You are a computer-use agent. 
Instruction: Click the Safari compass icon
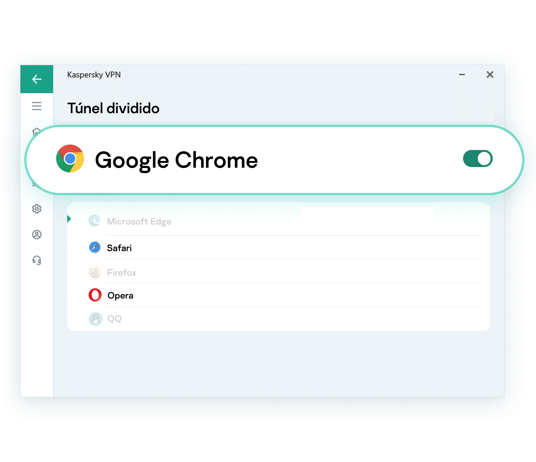pyautogui.click(x=95, y=247)
